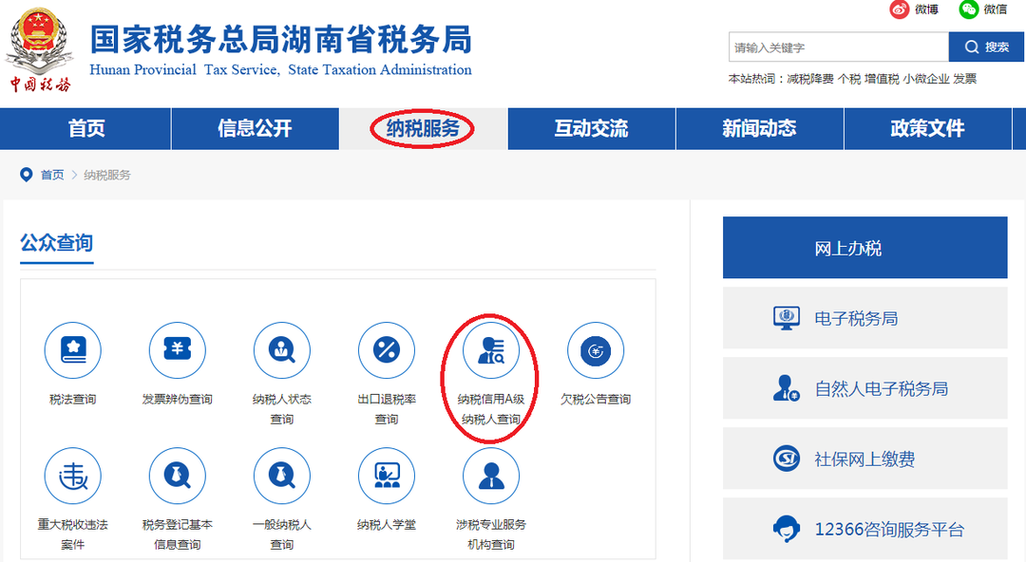
Task: Click the 自然人电子税务局 person icon
Action: point(787,388)
